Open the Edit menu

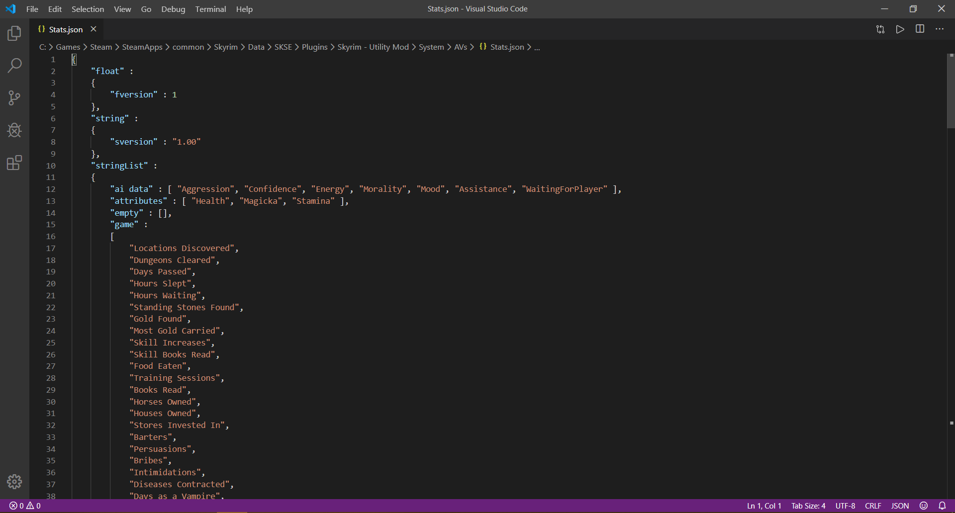click(55, 9)
